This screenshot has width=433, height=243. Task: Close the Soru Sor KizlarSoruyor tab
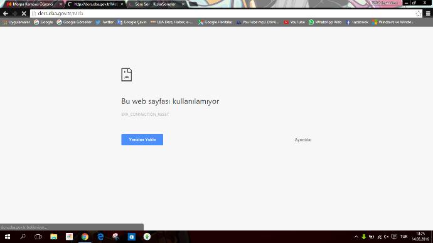pyautogui.click(x=183, y=4)
